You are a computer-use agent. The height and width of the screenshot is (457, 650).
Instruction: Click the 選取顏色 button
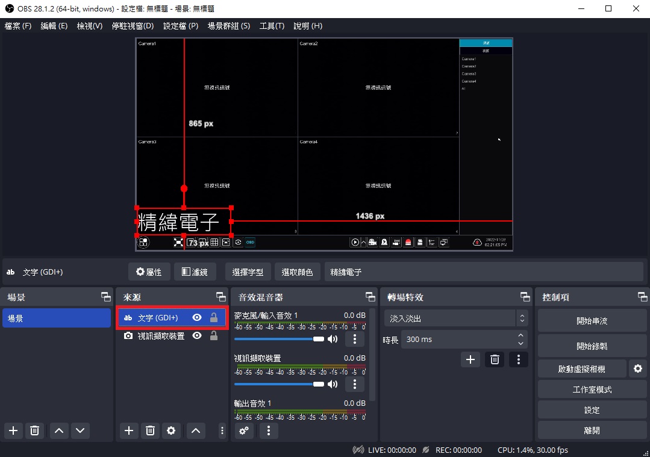297,272
